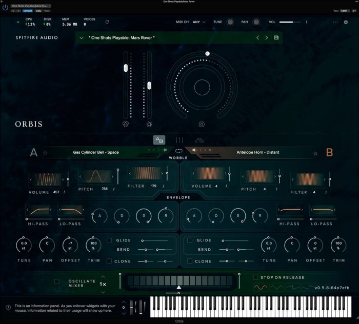This screenshot has height=324, width=359.
Task: Click the layer B LO-PASS filter curve
Action: pyautogui.click(x=323, y=210)
